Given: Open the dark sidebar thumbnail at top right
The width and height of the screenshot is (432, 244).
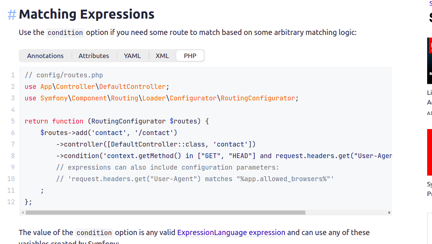Looking at the screenshot, I should point(429,61).
